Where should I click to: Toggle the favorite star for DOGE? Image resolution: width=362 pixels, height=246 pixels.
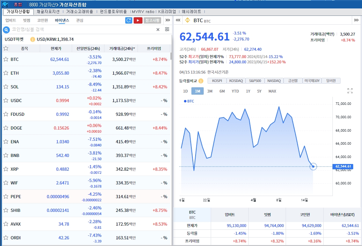[5, 128]
